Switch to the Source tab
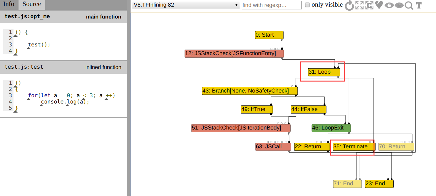The height and width of the screenshot is (196, 436). [32, 4]
